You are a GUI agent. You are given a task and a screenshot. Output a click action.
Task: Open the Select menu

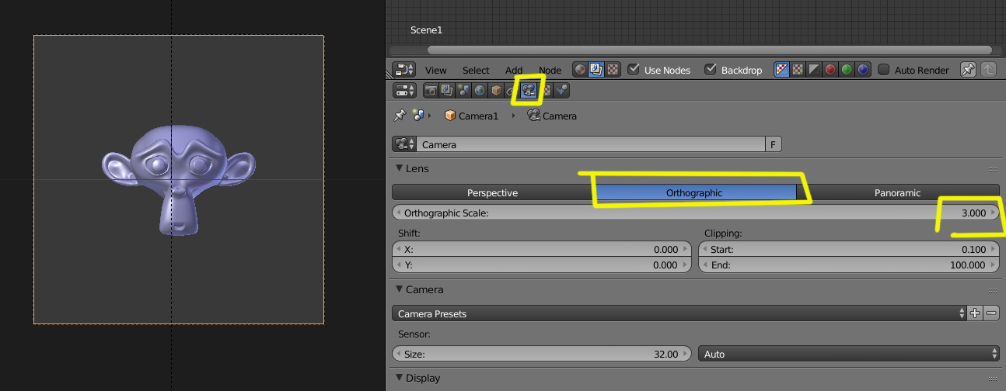[x=476, y=70]
